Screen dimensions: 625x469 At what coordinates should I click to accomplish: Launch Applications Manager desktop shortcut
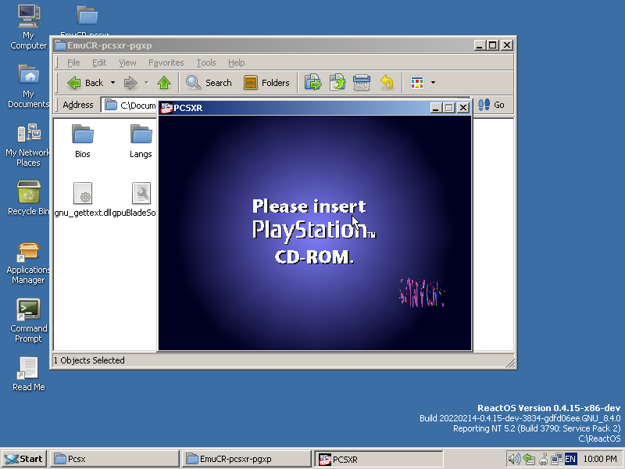click(28, 263)
